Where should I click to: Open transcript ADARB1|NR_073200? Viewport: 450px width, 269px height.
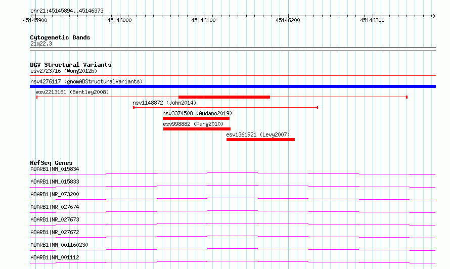[x=55, y=194]
